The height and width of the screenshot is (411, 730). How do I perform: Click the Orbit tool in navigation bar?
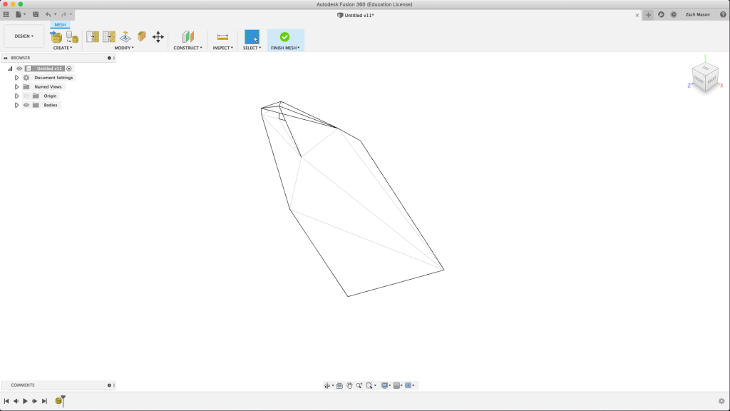[x=327, y=385]
